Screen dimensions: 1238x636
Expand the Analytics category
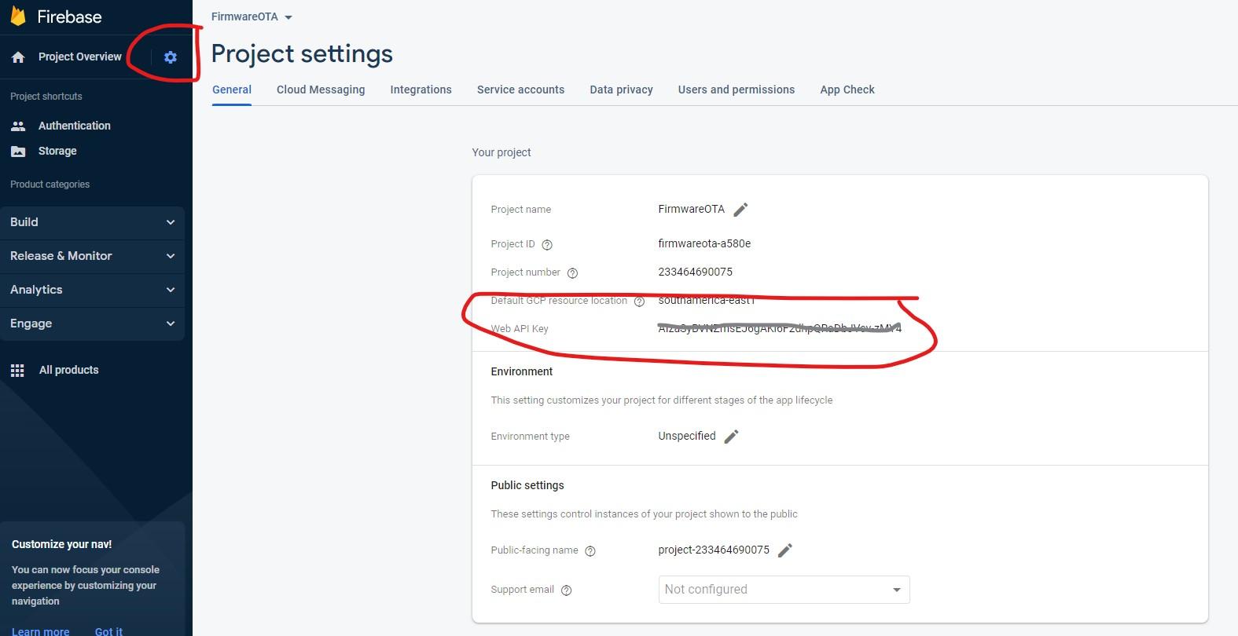click(92, 290)
